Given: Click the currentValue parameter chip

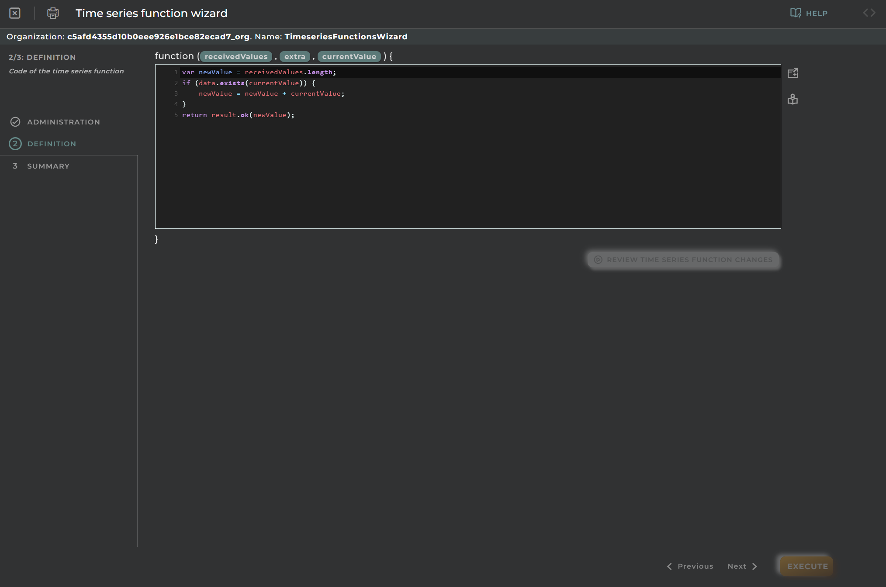Looking at the screenshot, I should (349, 56).
